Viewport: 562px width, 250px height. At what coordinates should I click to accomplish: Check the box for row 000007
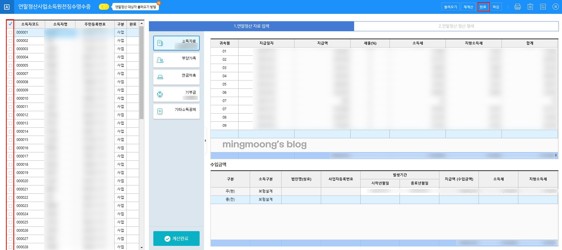[10, 74]
